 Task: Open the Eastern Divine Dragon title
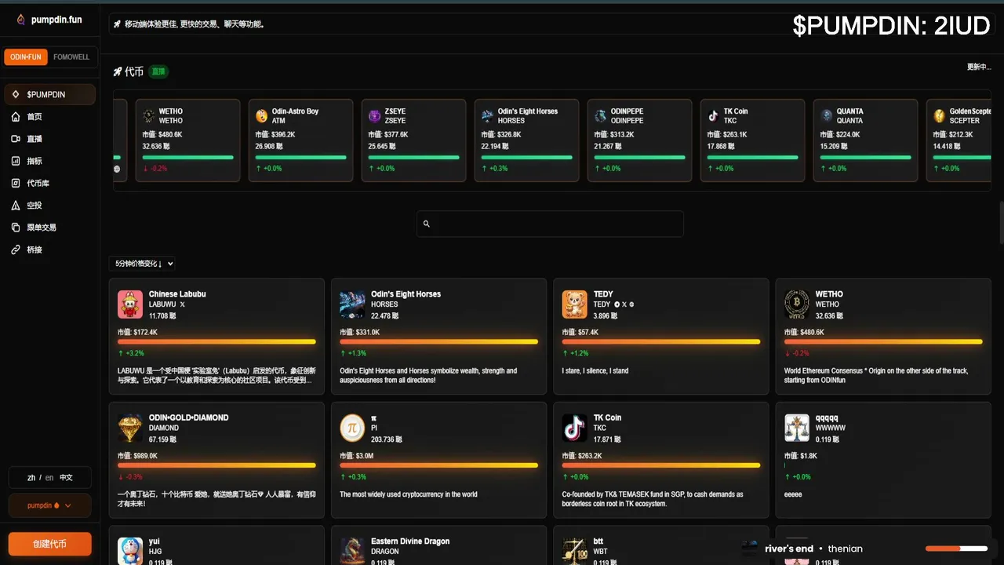tap(410, 541)
